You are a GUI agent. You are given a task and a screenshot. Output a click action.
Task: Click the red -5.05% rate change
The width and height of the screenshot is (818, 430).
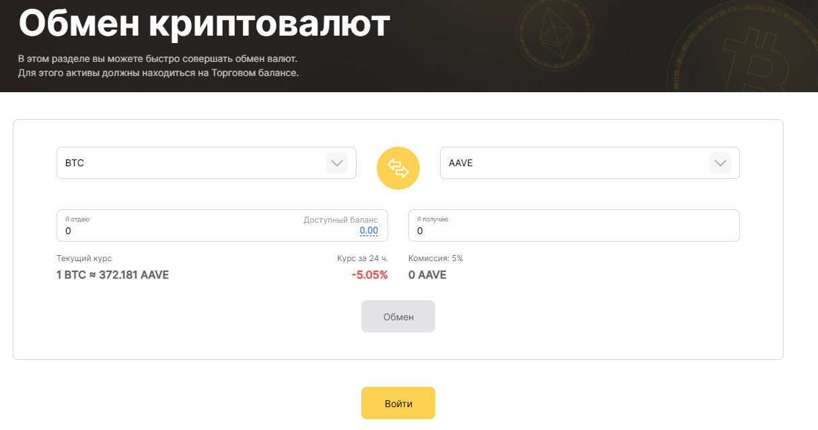point(369,275)
